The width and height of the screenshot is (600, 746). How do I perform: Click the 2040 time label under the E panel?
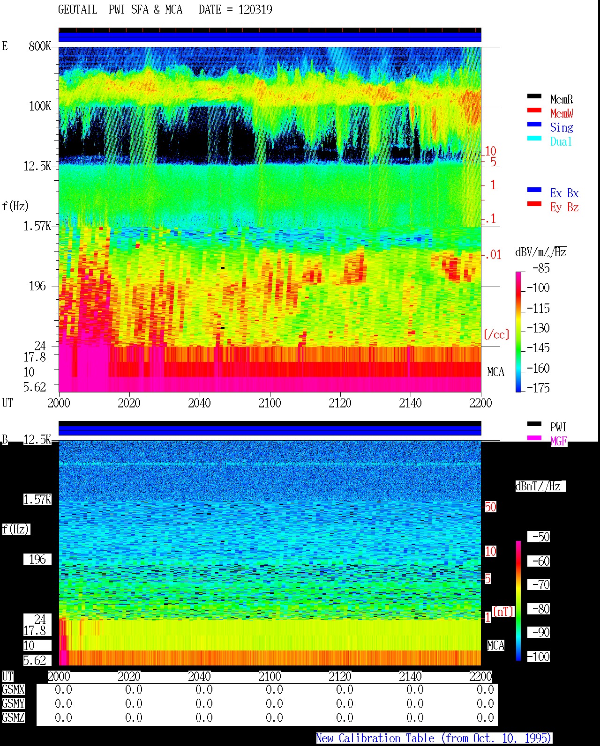199,403
